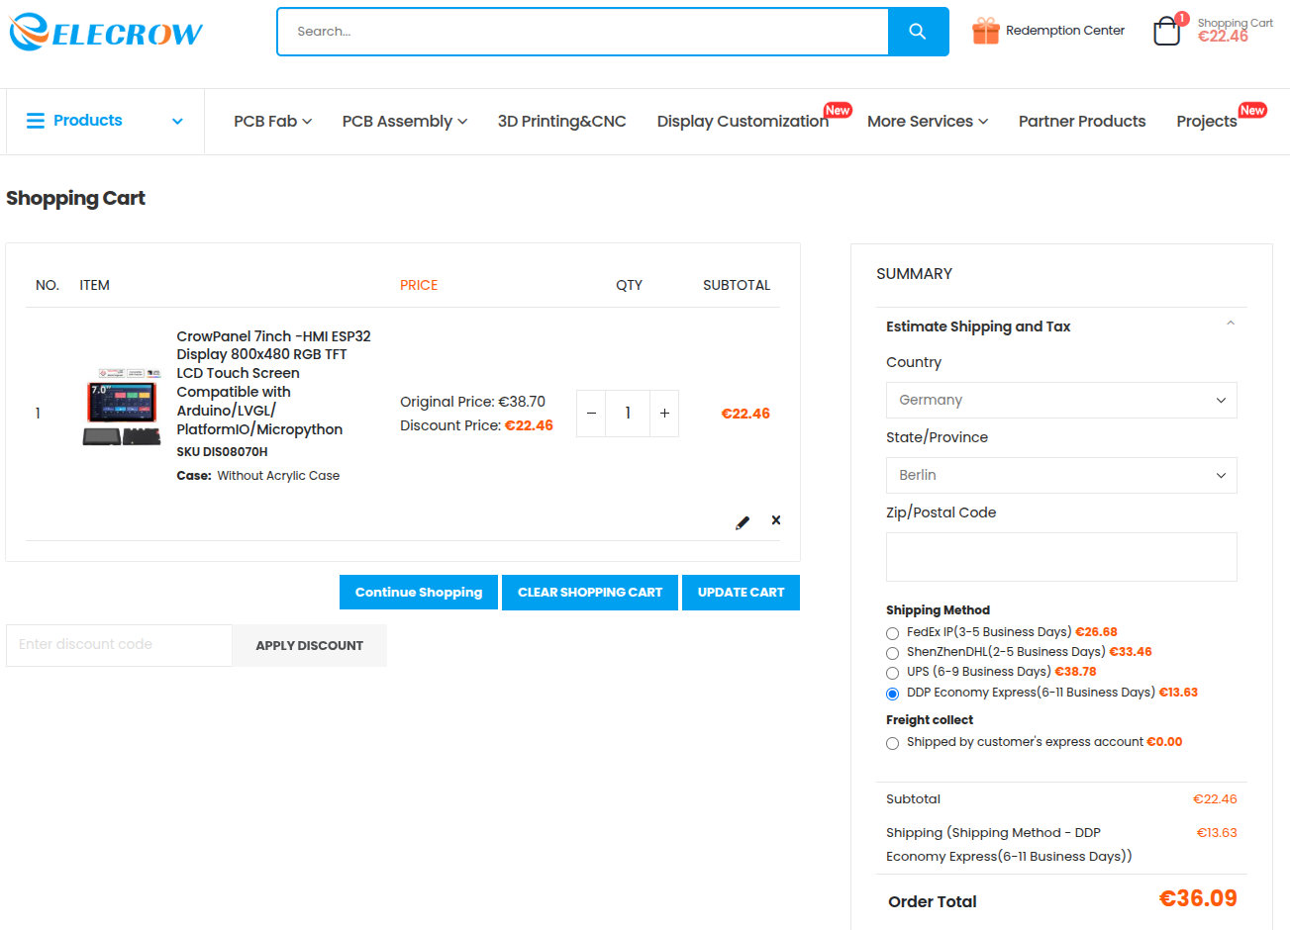Choose shipped by customer's express account
Screen dimensions: 1290x930
click(x=892, y=743)
